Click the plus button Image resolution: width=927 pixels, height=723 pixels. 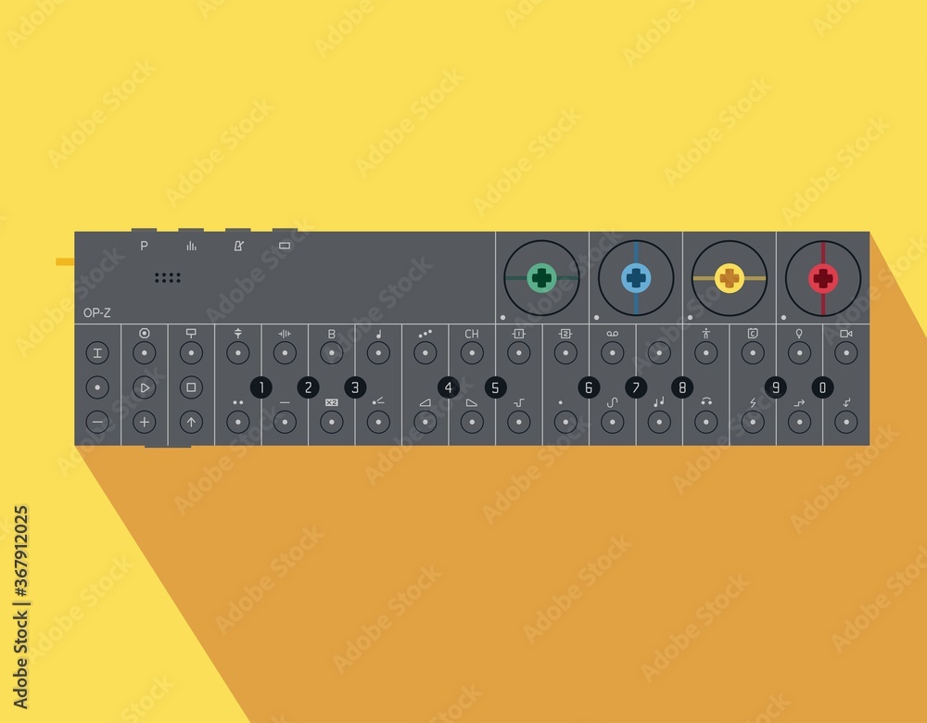(145, 422)
